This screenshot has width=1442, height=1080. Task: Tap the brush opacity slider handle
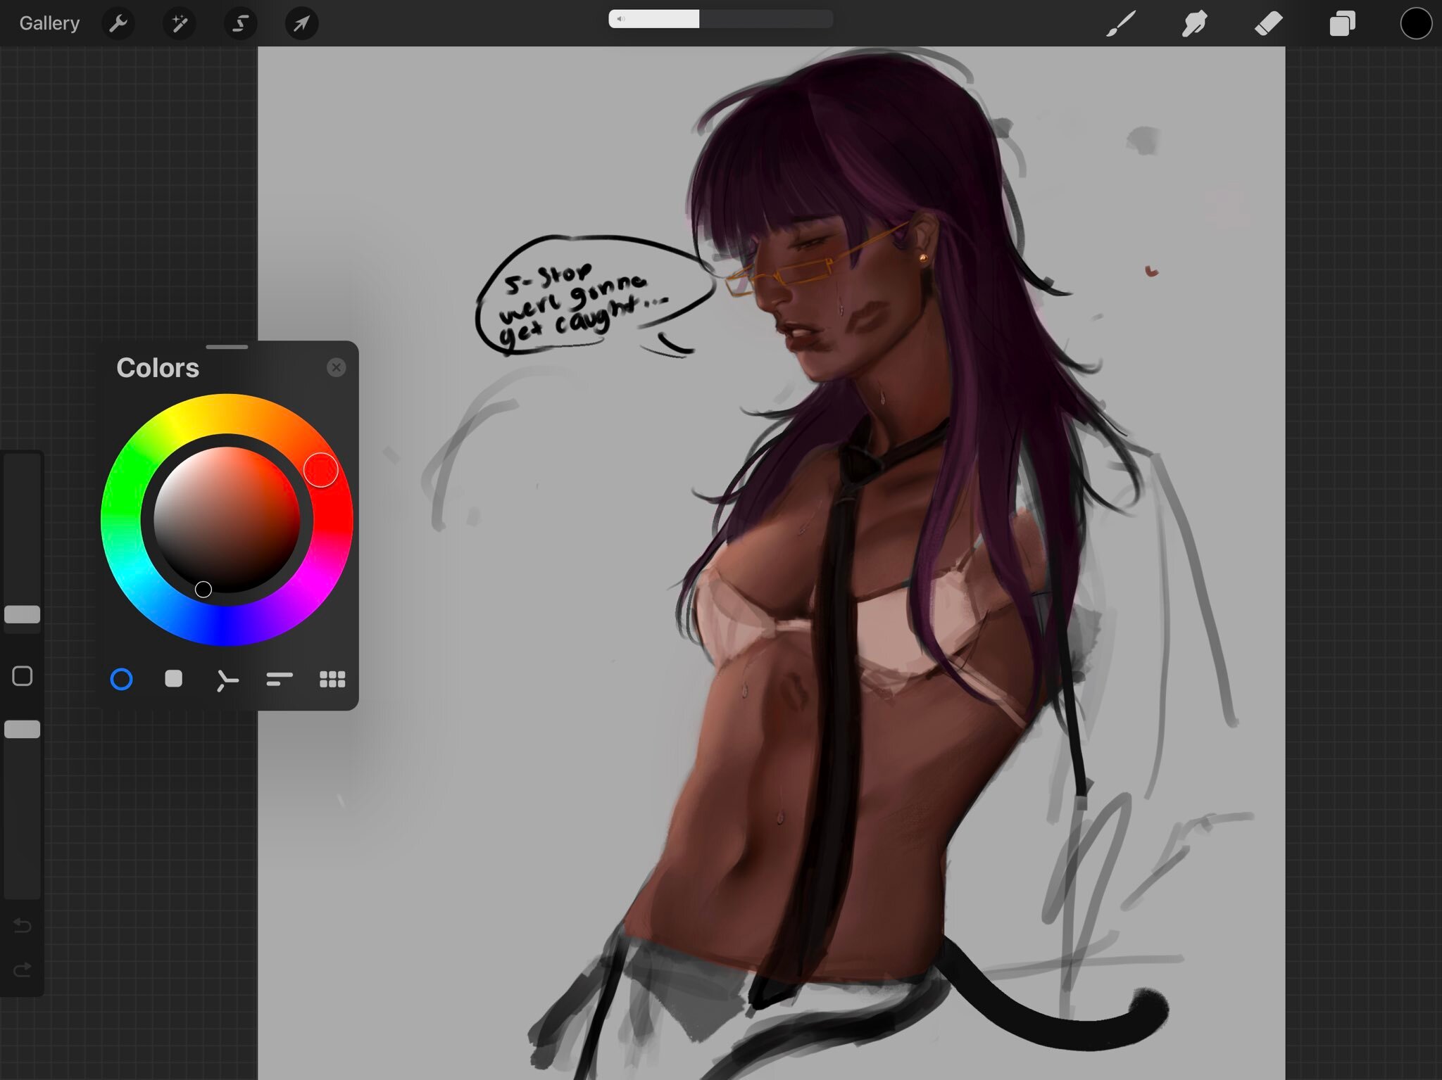pos(23,729)
